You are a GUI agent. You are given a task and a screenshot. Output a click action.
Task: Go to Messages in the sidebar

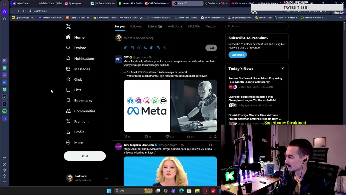point(78,69)
